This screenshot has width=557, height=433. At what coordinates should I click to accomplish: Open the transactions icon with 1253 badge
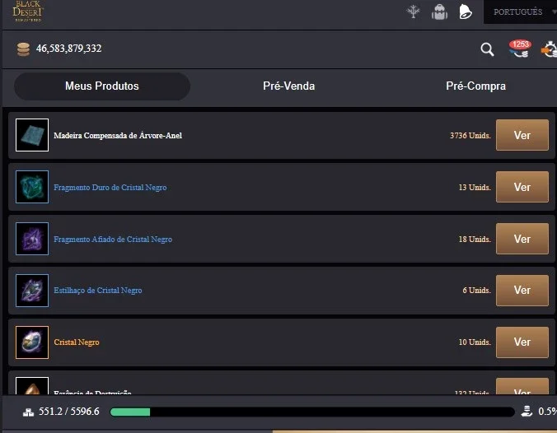520,49
